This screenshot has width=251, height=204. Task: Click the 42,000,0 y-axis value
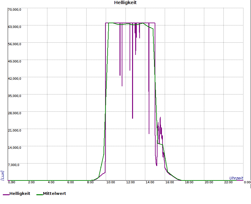[14, 79]
